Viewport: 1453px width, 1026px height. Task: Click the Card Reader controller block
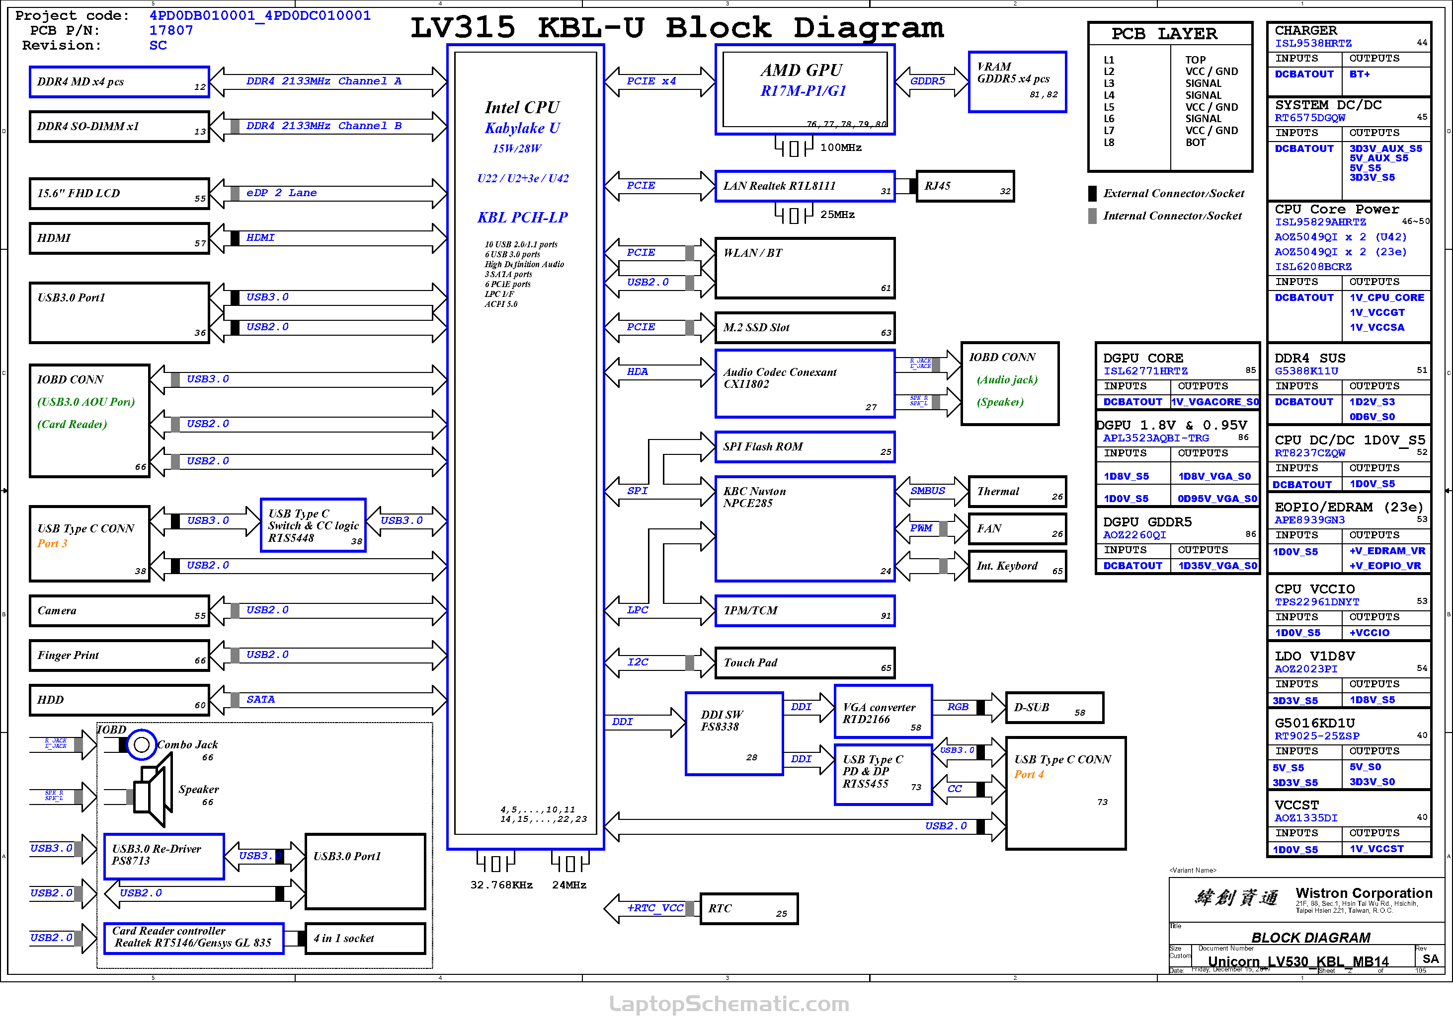pos(194,939)
